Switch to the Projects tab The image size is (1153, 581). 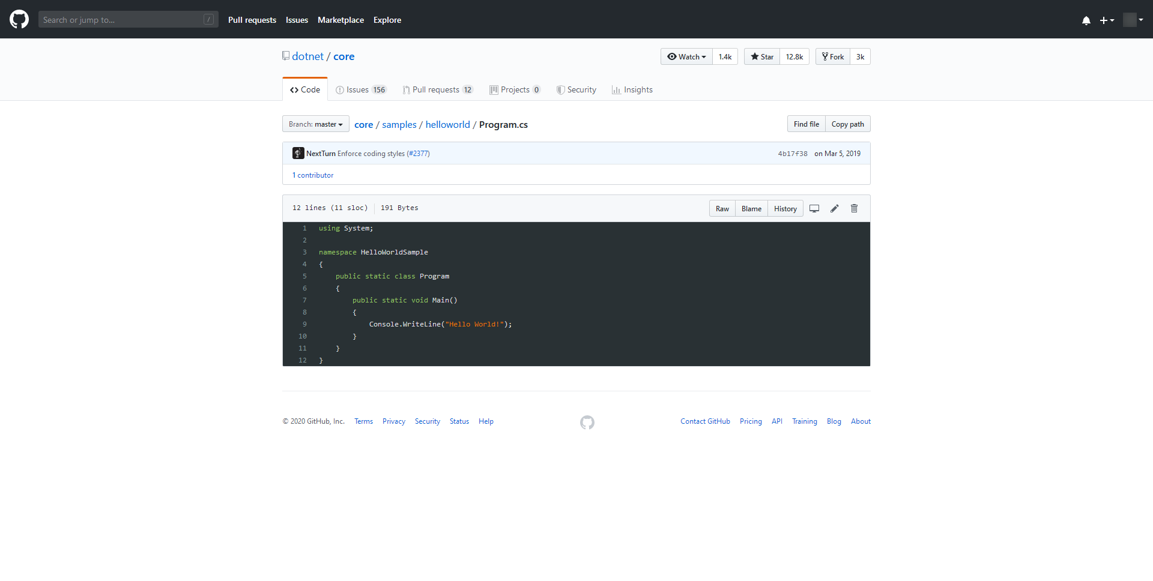(x=515, y=89)
